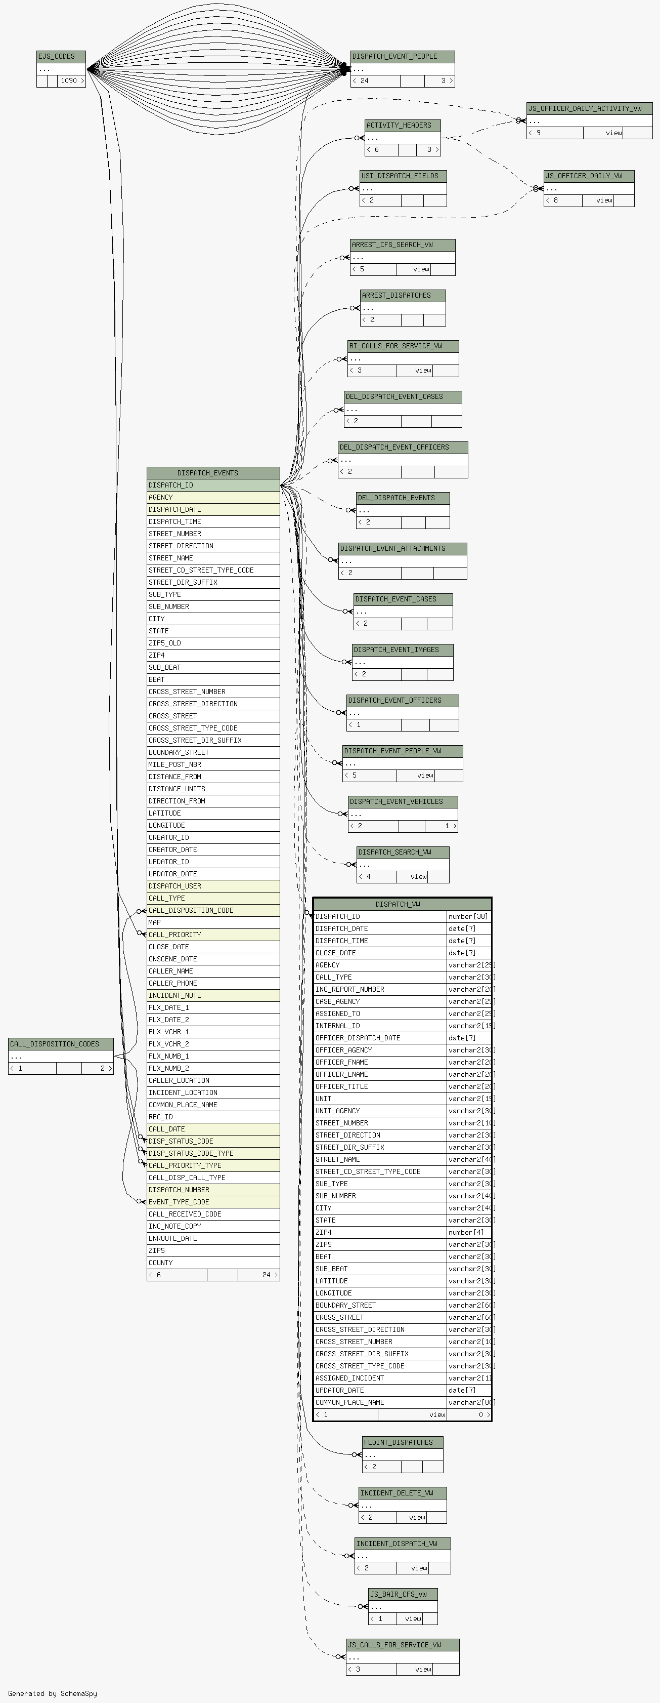This screenshot has height=1703, width=660.
Task: Select CALL_PRIORITY column row
Action: point(213,935)
